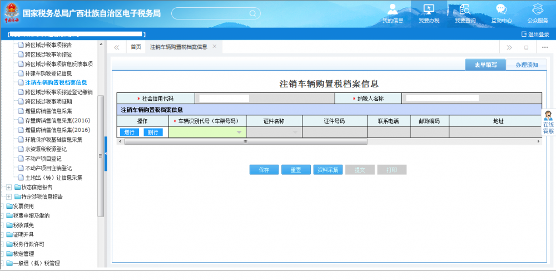Select the 首页 tab

tap(136, 47)
